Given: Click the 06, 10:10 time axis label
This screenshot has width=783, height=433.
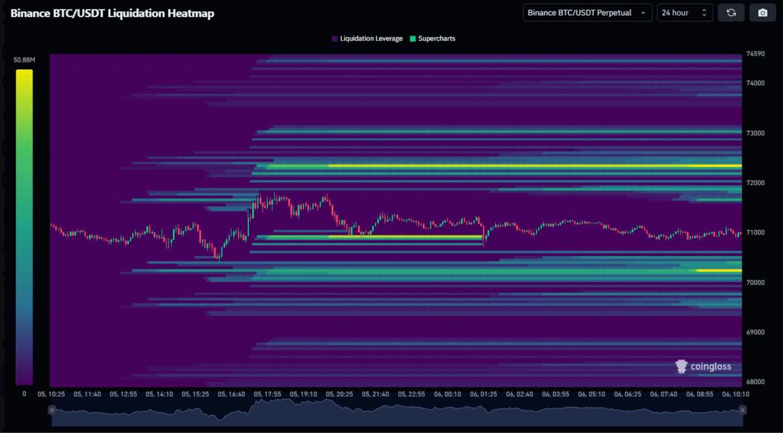Looking at the screenshot, I should coord(736,394).
